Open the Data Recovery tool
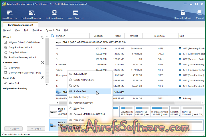 [x=9, y=15]
